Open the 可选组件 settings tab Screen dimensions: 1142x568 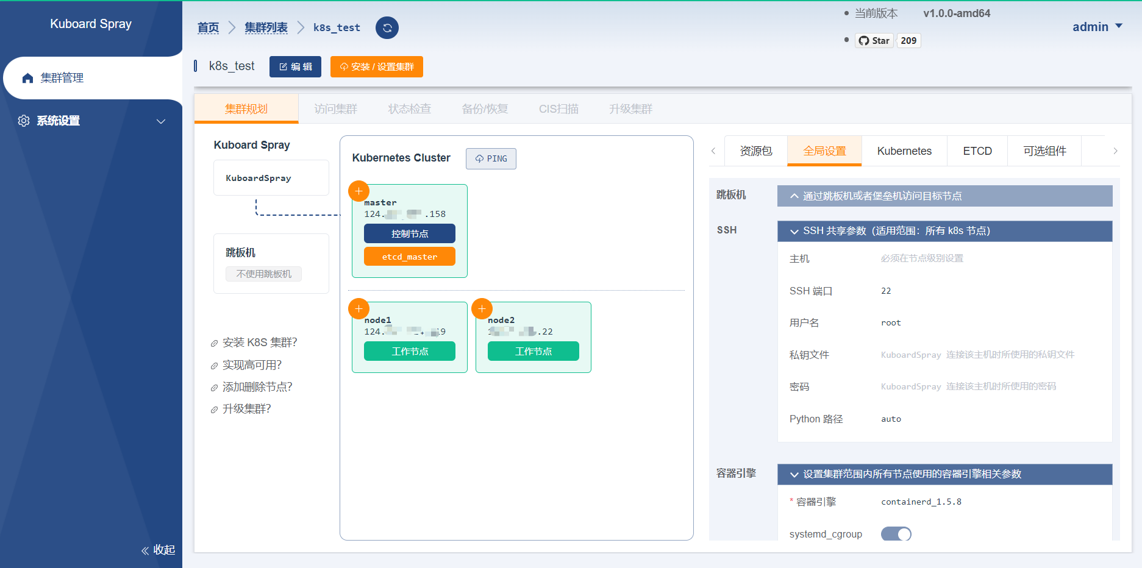point(1044,151)
